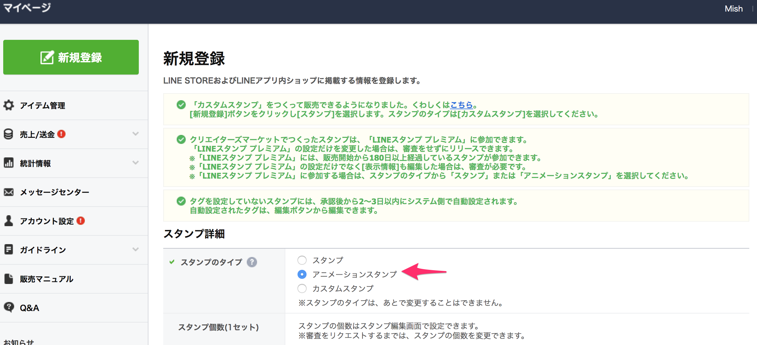The width and height of the screenshot is (757, 345).
Task: Click the red alert badge on アカウント設定
Action: (81, 221)
